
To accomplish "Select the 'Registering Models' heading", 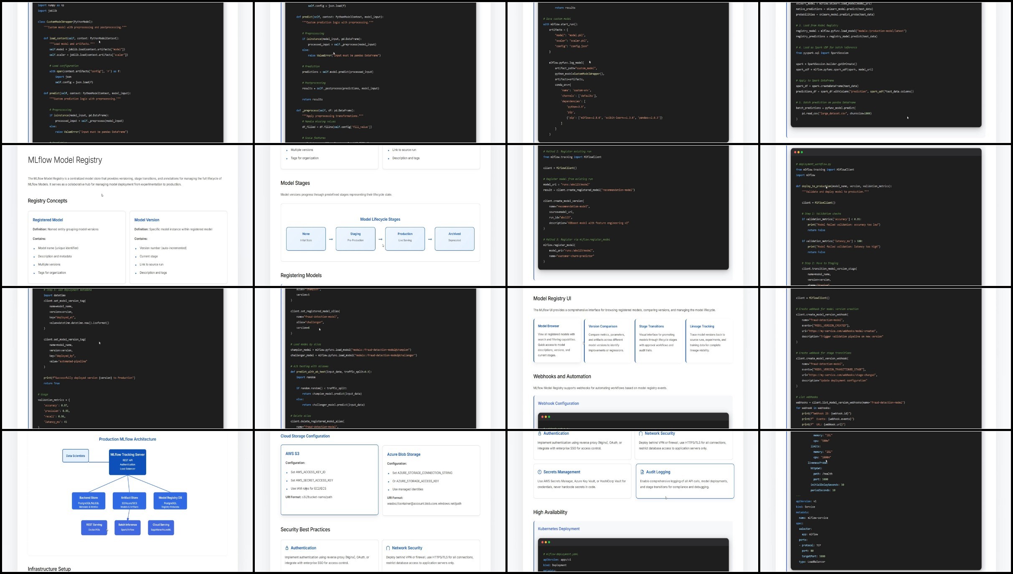I will tap(301, 276).
